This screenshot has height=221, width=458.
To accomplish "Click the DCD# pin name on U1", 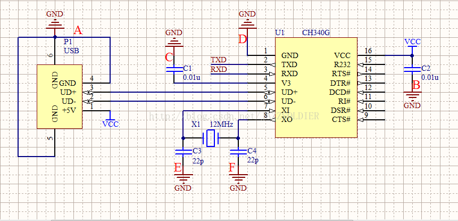I will click(340, 92).
